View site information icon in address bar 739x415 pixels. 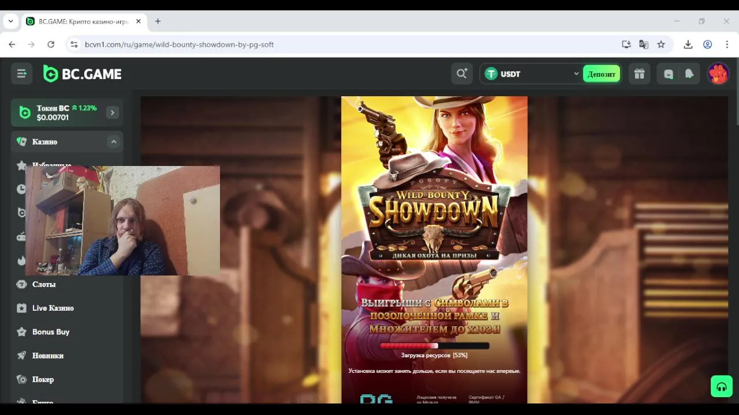coord(73,44)
